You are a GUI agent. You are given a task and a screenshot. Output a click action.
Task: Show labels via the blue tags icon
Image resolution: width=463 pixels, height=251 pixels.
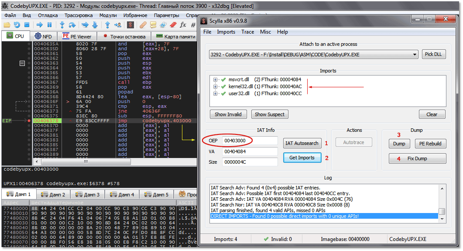coord(163,25)
